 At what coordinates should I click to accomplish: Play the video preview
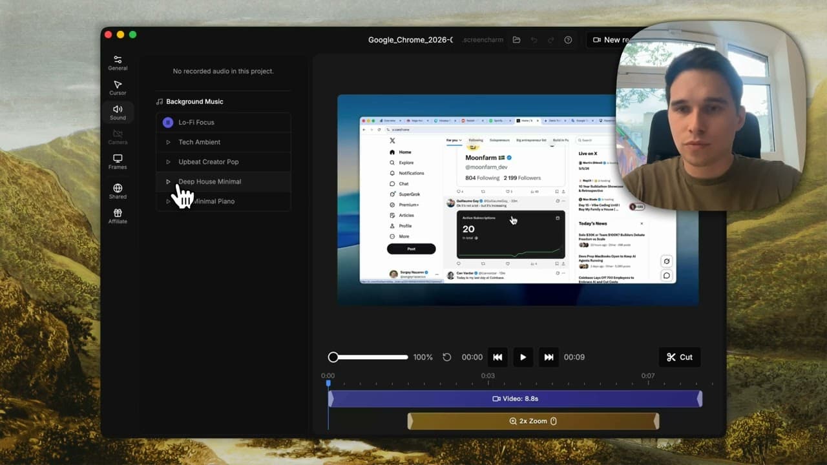coord(523,357)
